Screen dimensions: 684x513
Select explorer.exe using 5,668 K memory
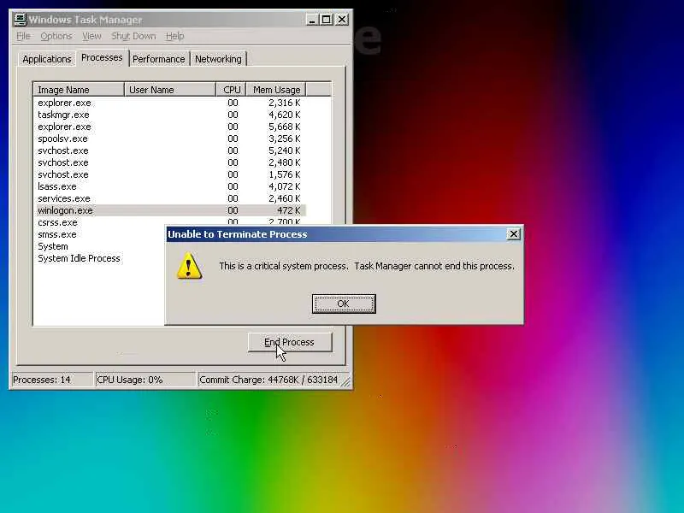(171, 127)
